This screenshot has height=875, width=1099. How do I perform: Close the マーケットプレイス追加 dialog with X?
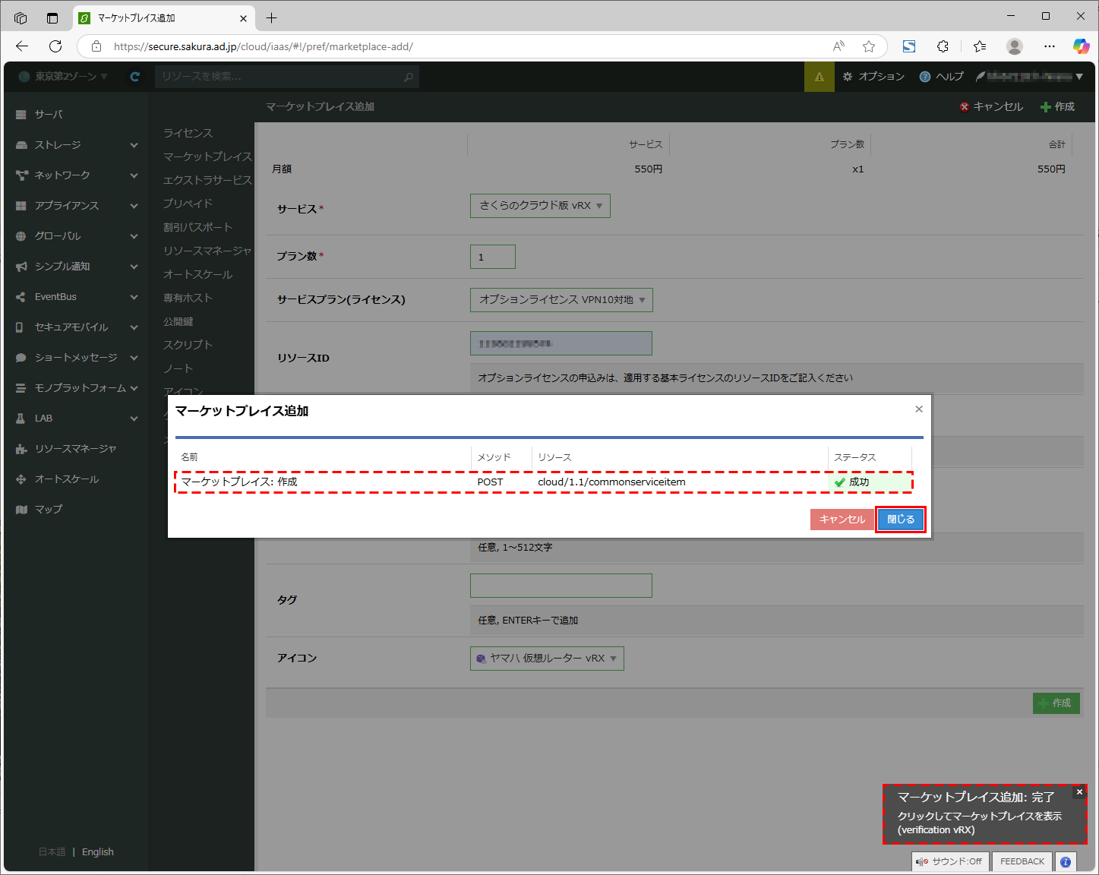tap(919, 409)
